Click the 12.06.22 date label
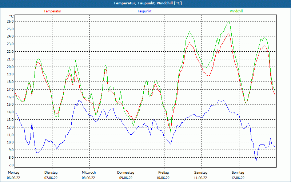This screenshot has width=291, height=182. click(238, 178)
